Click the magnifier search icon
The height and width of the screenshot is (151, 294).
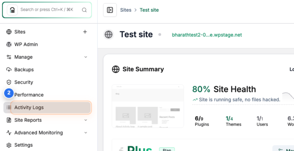click(x=84, y=10)
